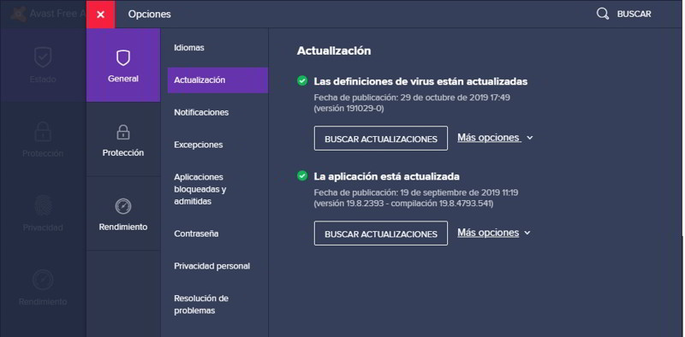Select the General shield icon
This screenshot has height=337, width=685.
pos(123,57)
